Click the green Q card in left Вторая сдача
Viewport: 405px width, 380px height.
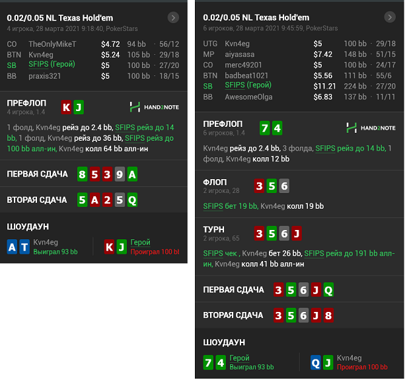pyautogui.click(x=132, y=200)
